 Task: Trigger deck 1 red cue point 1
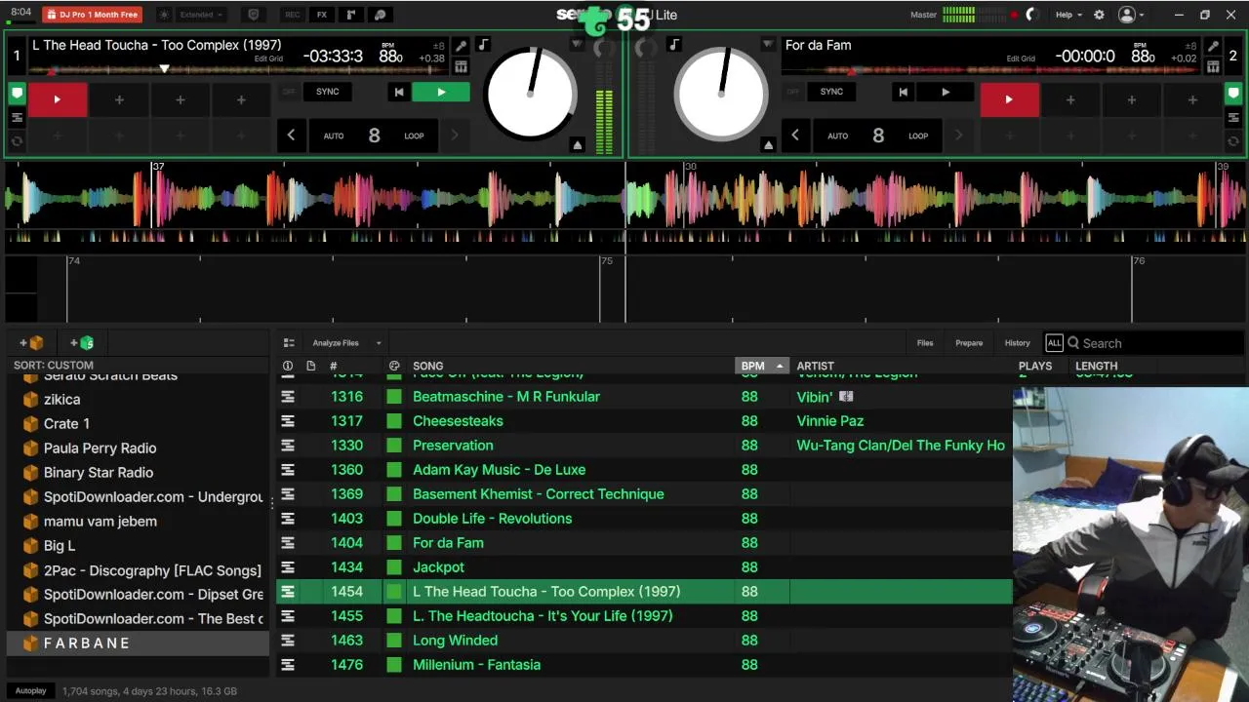coord(57,99)
